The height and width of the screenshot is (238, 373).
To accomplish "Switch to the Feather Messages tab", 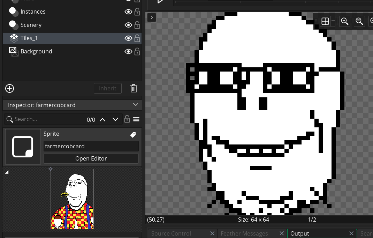I will click(x=244, y=233).
